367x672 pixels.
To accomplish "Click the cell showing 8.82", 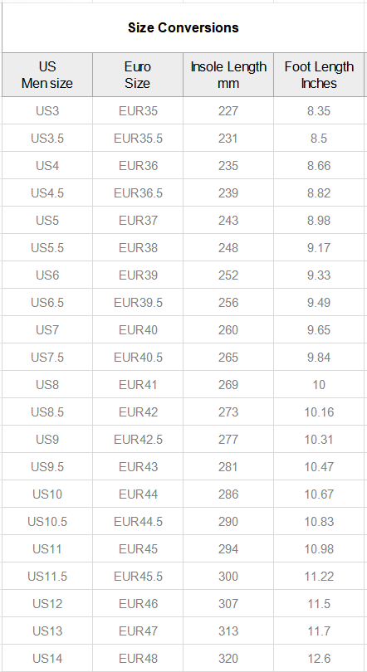I will click(319, 192).
